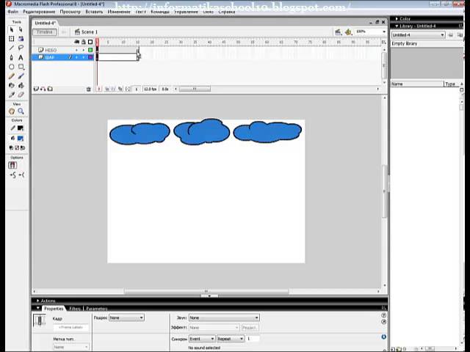
Task: Click the Timeline toggle button
Action: (45, 32)
